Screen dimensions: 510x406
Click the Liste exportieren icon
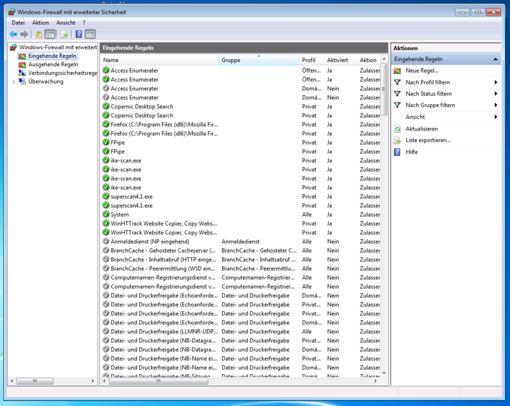point(397,140)
